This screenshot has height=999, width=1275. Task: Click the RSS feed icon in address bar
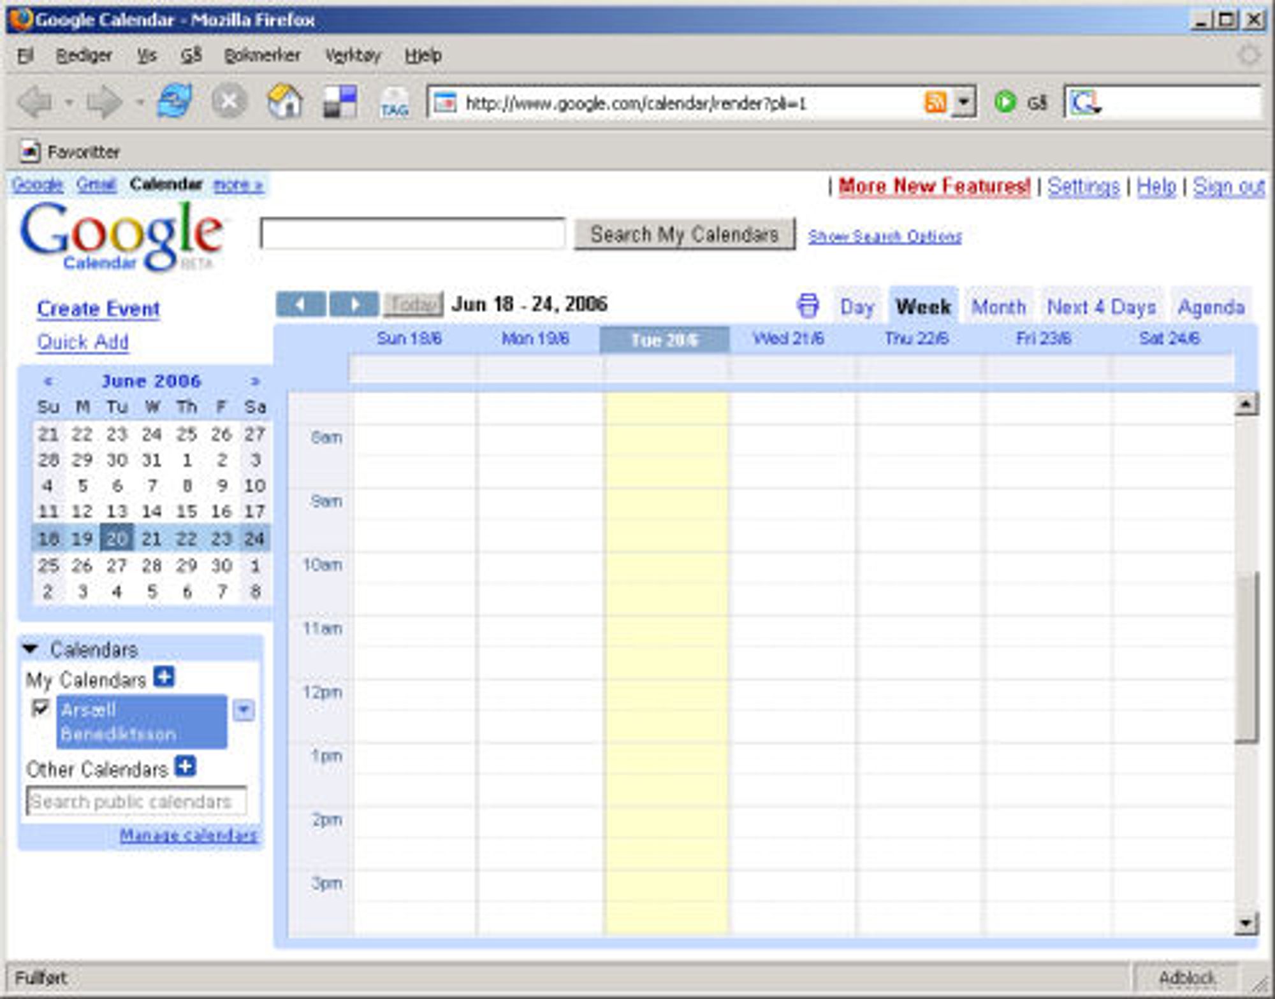tap(935, 102)
